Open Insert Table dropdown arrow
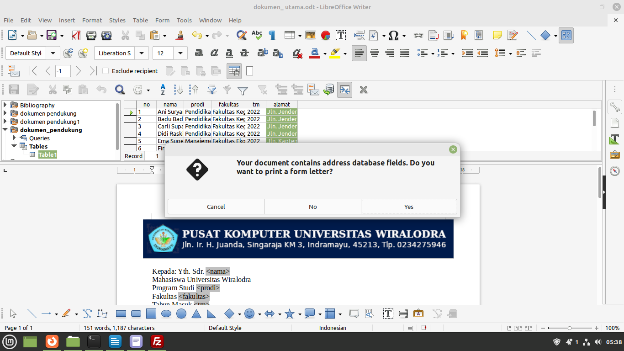 (300, 36)
